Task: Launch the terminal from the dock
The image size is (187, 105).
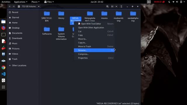Action: [x=3, y=35]
